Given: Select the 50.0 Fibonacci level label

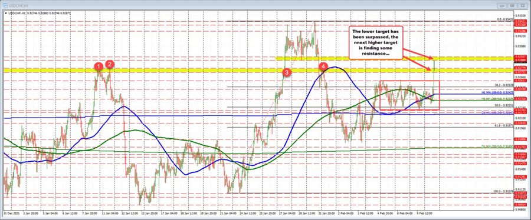Looking at the screenshot, I should 504,105.
